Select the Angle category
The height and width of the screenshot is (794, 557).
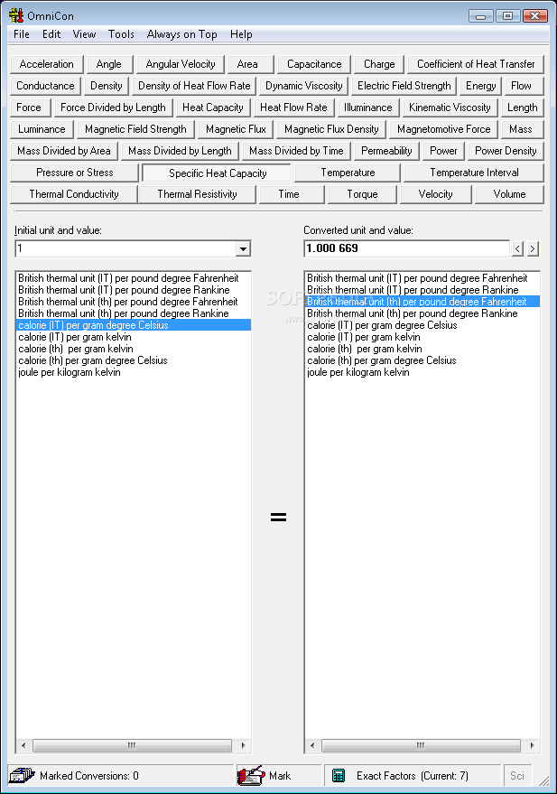(x=108, y=64)
